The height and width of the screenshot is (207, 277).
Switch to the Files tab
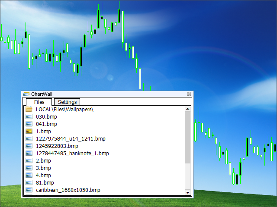coord(39,102)
